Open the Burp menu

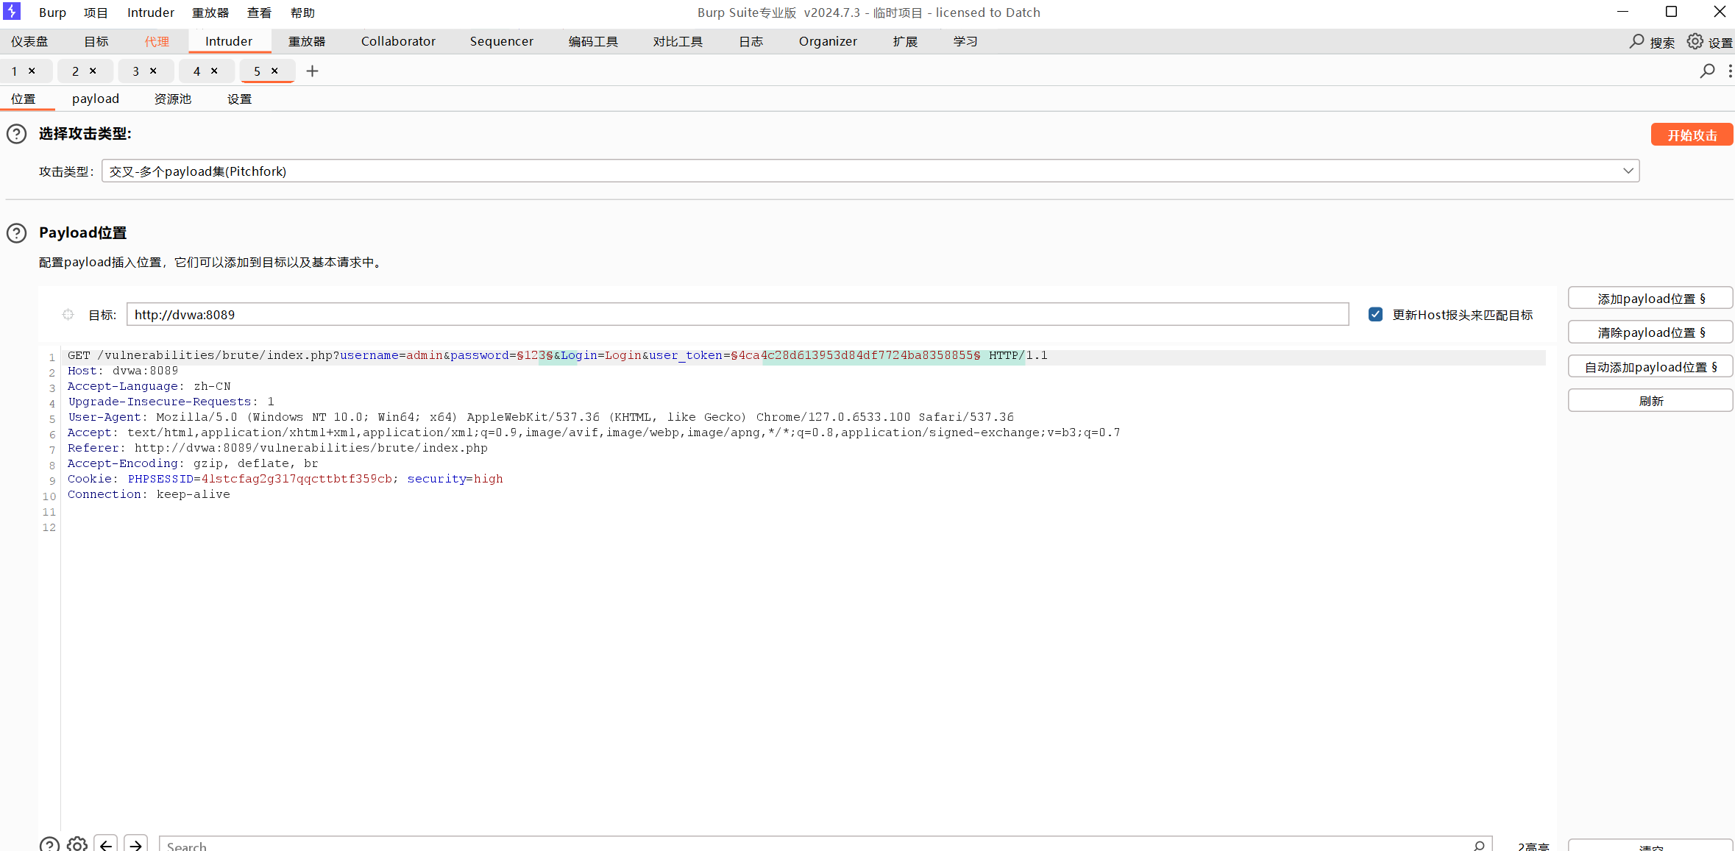[x=52, y=13]
